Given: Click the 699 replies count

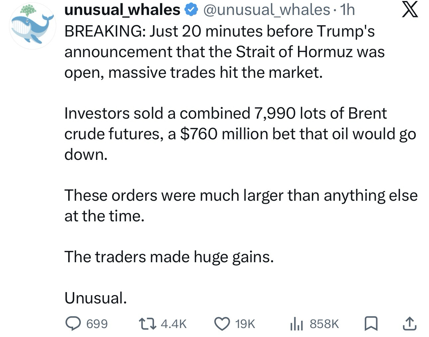Looking at the screenshot, I should tap(97, 324).
